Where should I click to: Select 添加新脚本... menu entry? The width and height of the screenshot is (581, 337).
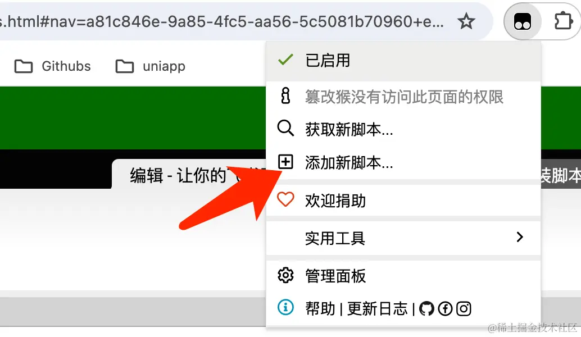[349, 162]
